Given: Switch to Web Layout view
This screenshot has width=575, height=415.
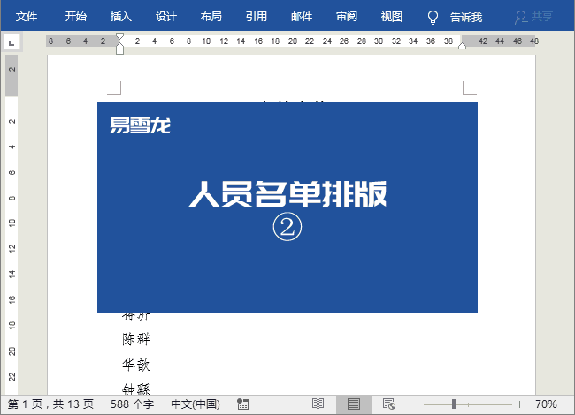Looking at the screenshot, I should point(388,404).
